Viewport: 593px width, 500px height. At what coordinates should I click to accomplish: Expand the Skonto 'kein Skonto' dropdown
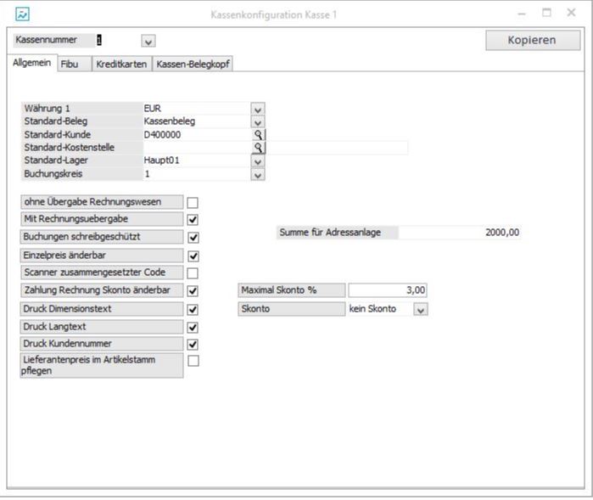click(x=420, y=310)
